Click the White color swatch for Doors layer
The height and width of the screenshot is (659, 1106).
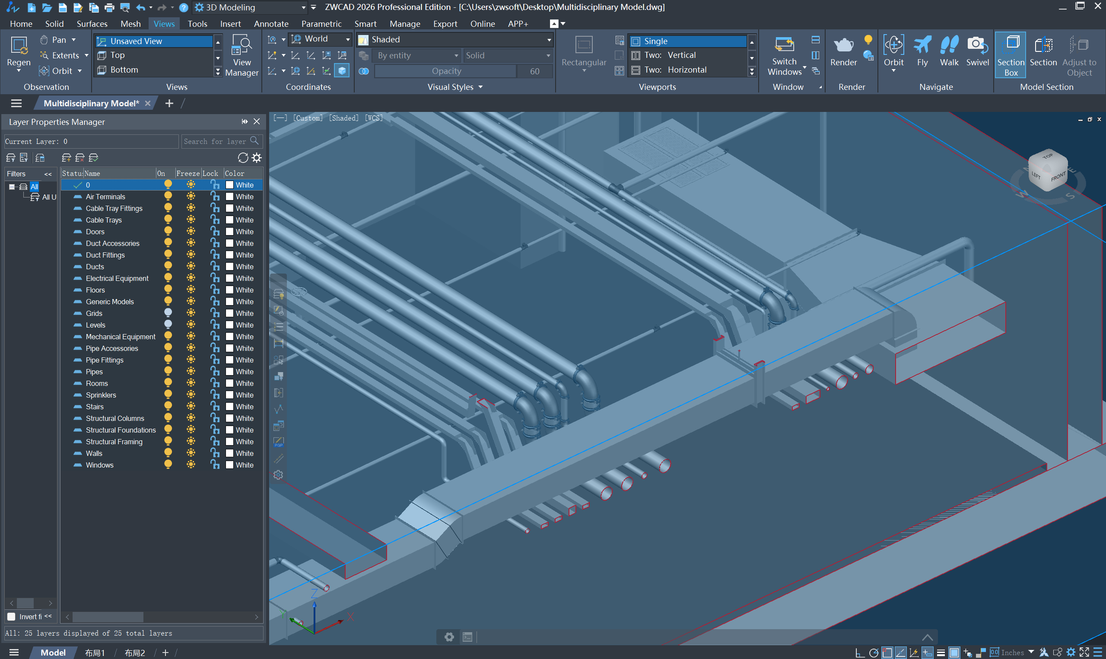[229, 231]
